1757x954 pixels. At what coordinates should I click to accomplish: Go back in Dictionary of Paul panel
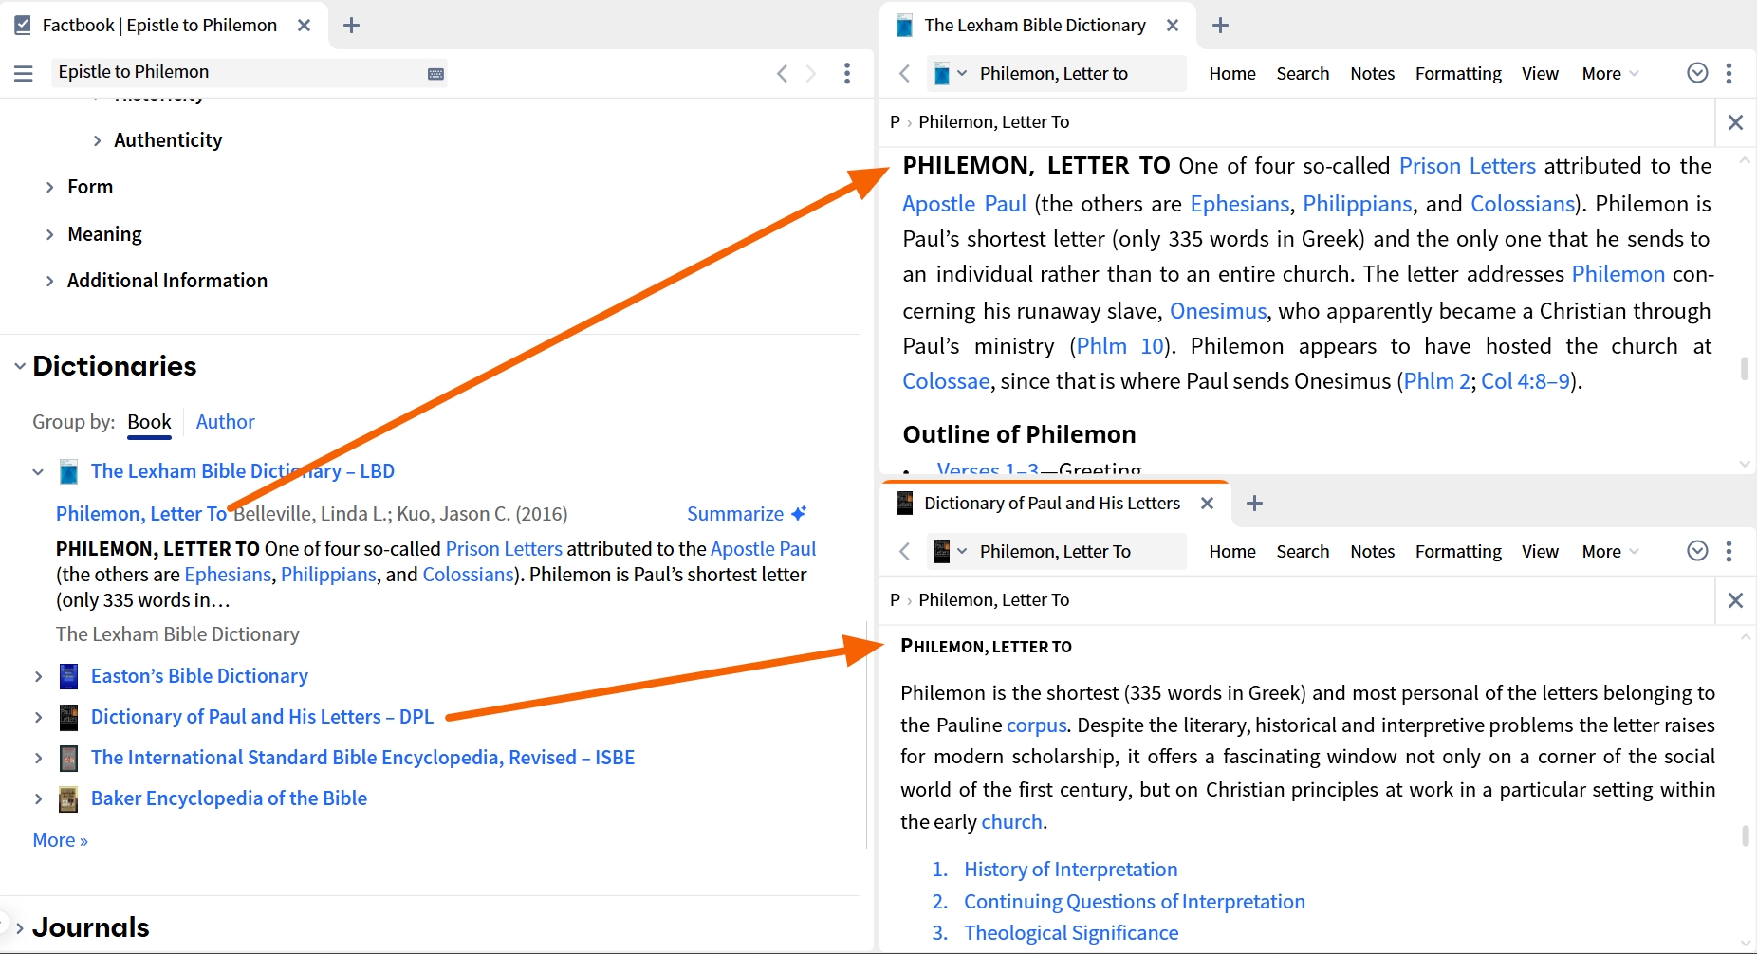(904, 551)
